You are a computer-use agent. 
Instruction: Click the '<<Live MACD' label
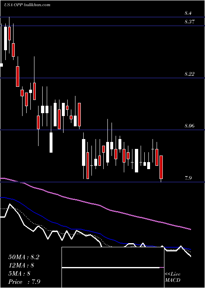173,277
